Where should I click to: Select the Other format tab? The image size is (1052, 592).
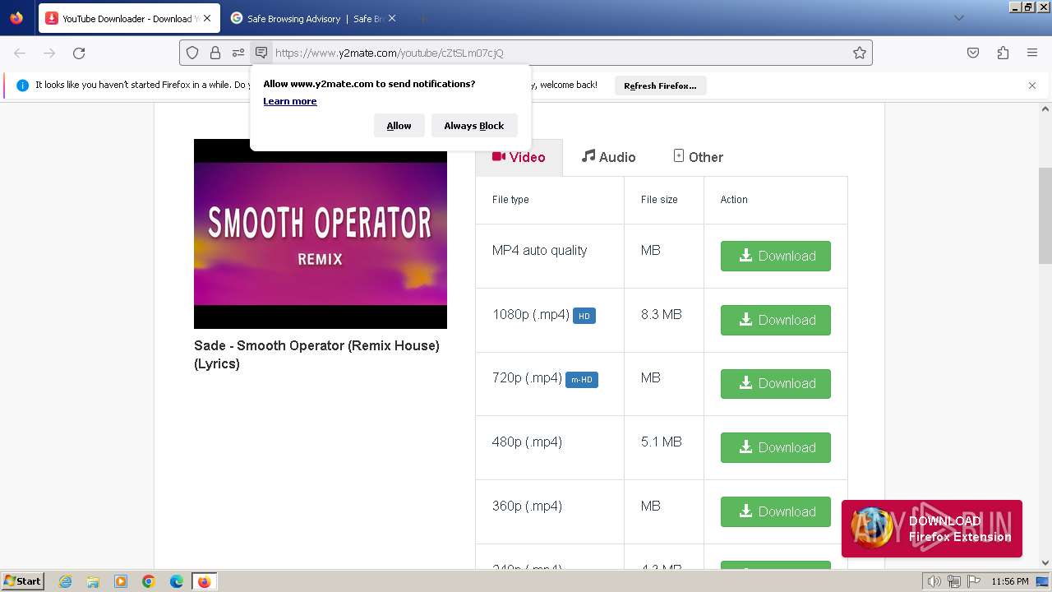698,157
